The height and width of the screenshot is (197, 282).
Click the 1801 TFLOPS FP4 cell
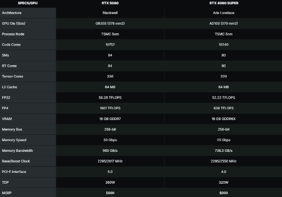110,108
